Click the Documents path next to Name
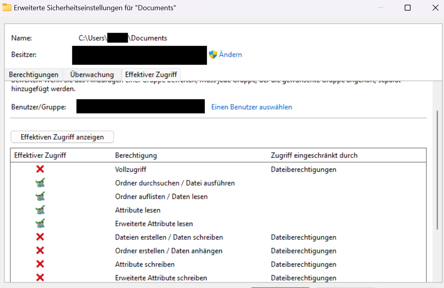Viewport: 444px width, 288px height. (123, 38)
